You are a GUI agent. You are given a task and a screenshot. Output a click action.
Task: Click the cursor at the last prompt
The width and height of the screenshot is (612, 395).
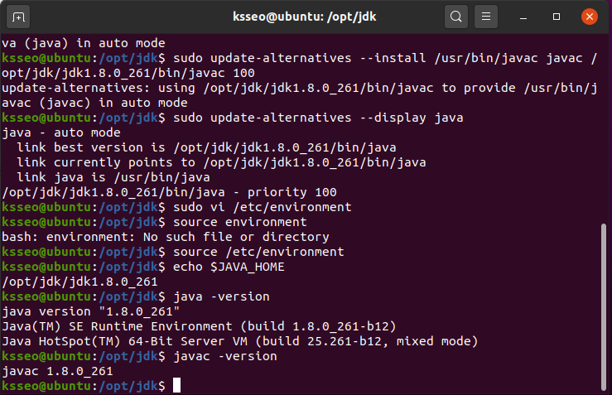coord(176,385)
